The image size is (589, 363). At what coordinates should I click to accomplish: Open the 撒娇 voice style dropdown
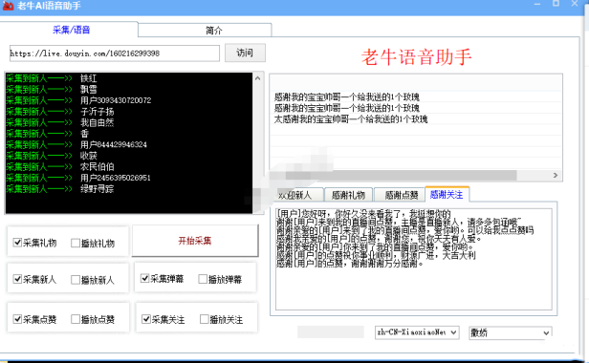click(x=511, y=333)
